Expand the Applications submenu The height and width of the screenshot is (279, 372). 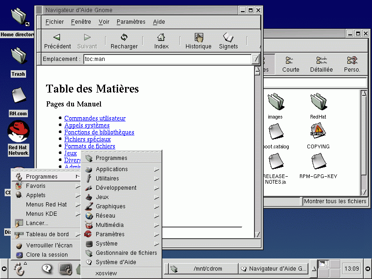point(112,169)
